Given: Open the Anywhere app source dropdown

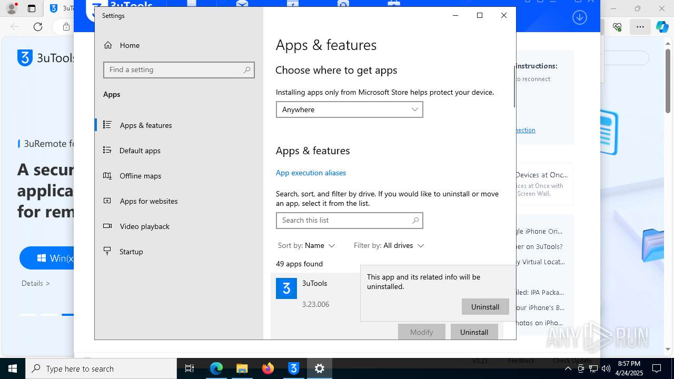Looking at the screenshot, I should click(x=350, y=109).
